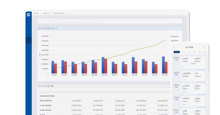The width and height of the screenshot is (220, 115).
Task: Click the キャッシュフローチャート panel header
Action: point(109,28)
